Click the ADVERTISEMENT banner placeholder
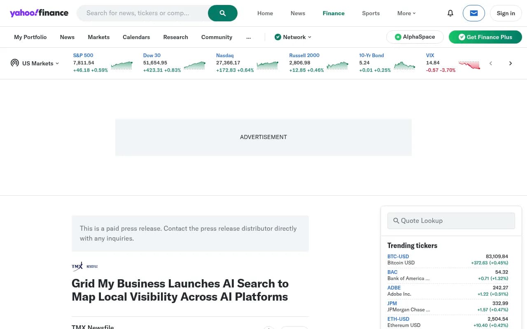The width and height of the screenshot is (527, 329). (263, 137)
